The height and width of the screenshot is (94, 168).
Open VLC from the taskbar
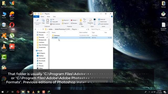point(33,92)
